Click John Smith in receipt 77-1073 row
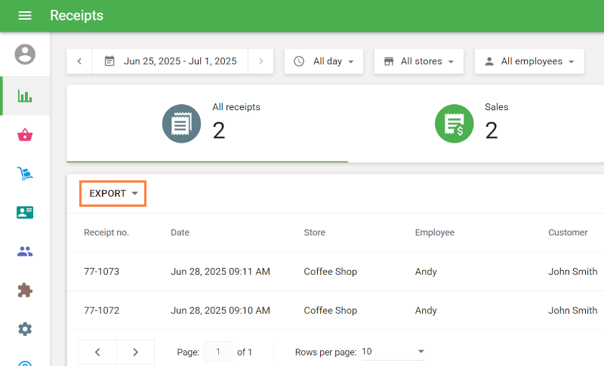The height and width of the screenshot is (366, 604). 573,272
